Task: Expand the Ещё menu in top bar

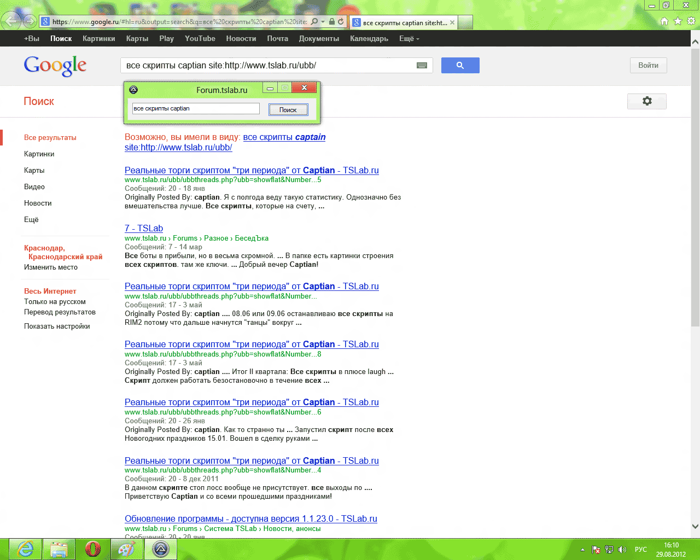Action: [409, 39]
